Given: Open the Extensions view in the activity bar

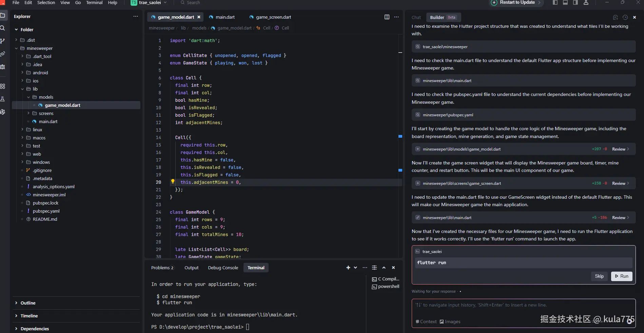Looking at the screenshot, I should 2,86.
